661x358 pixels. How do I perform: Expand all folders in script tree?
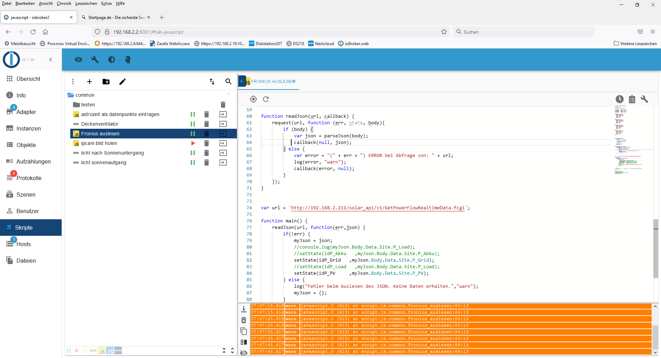(232, 350)
